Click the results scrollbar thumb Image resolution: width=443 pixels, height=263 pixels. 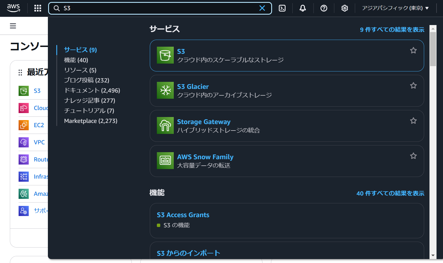433,49
